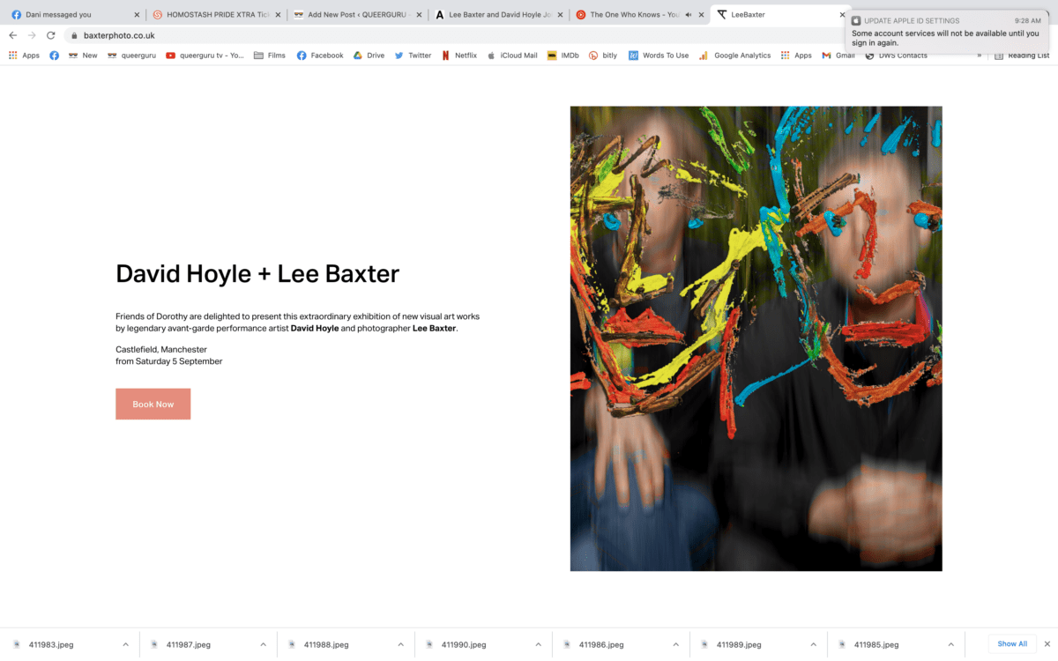This screenshot has height=661, width=1058.
Task: Click the colorful painted portrait artwork
Action: click(756, 338)
